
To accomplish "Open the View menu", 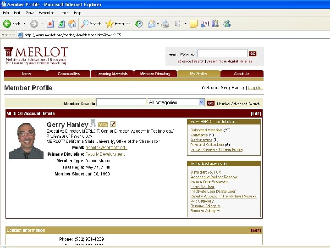I will pyautogui.click(x=30, y=13).
